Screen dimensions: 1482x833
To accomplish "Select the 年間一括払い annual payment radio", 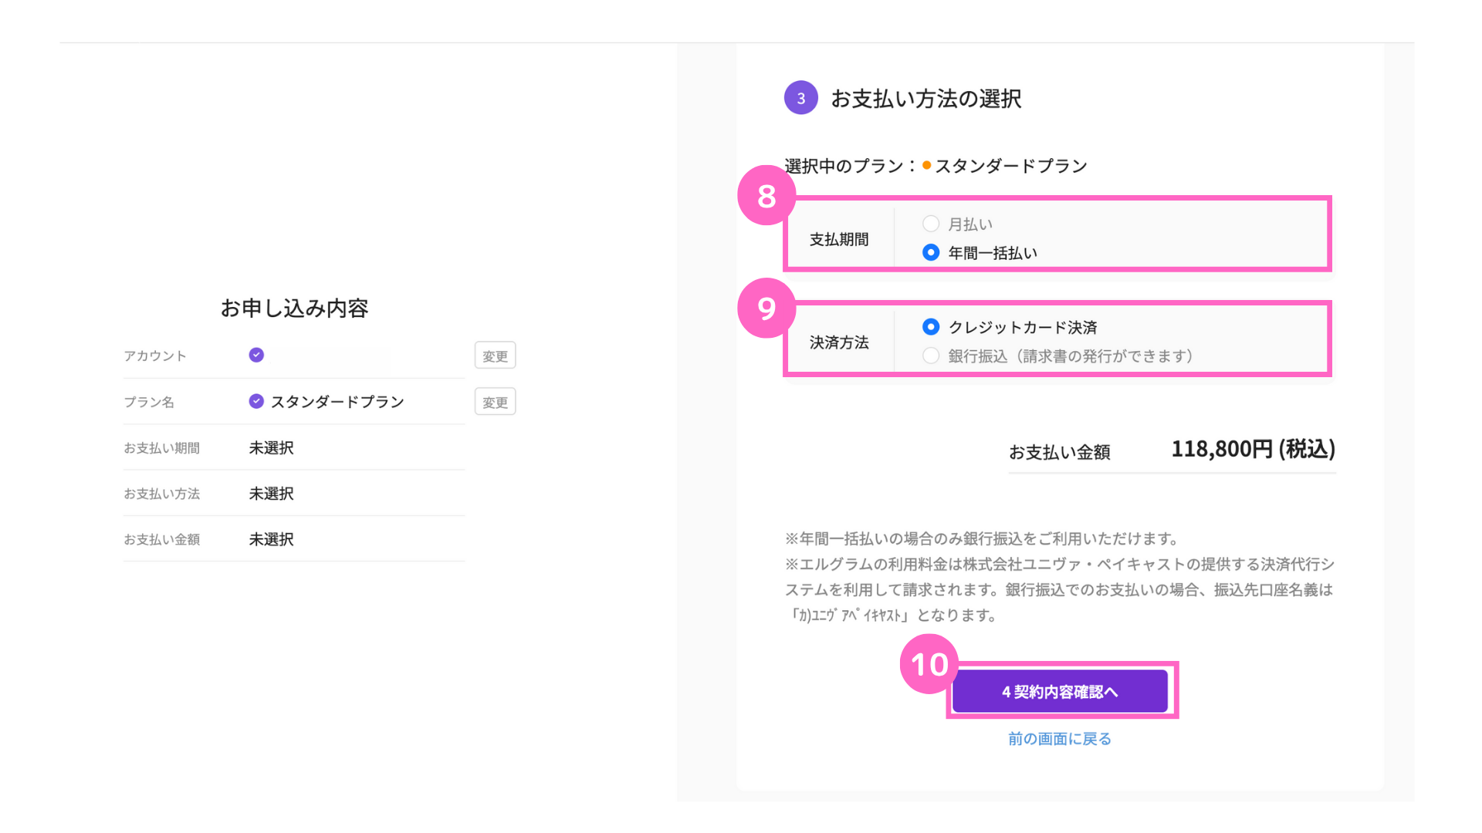I will point(931,252).
